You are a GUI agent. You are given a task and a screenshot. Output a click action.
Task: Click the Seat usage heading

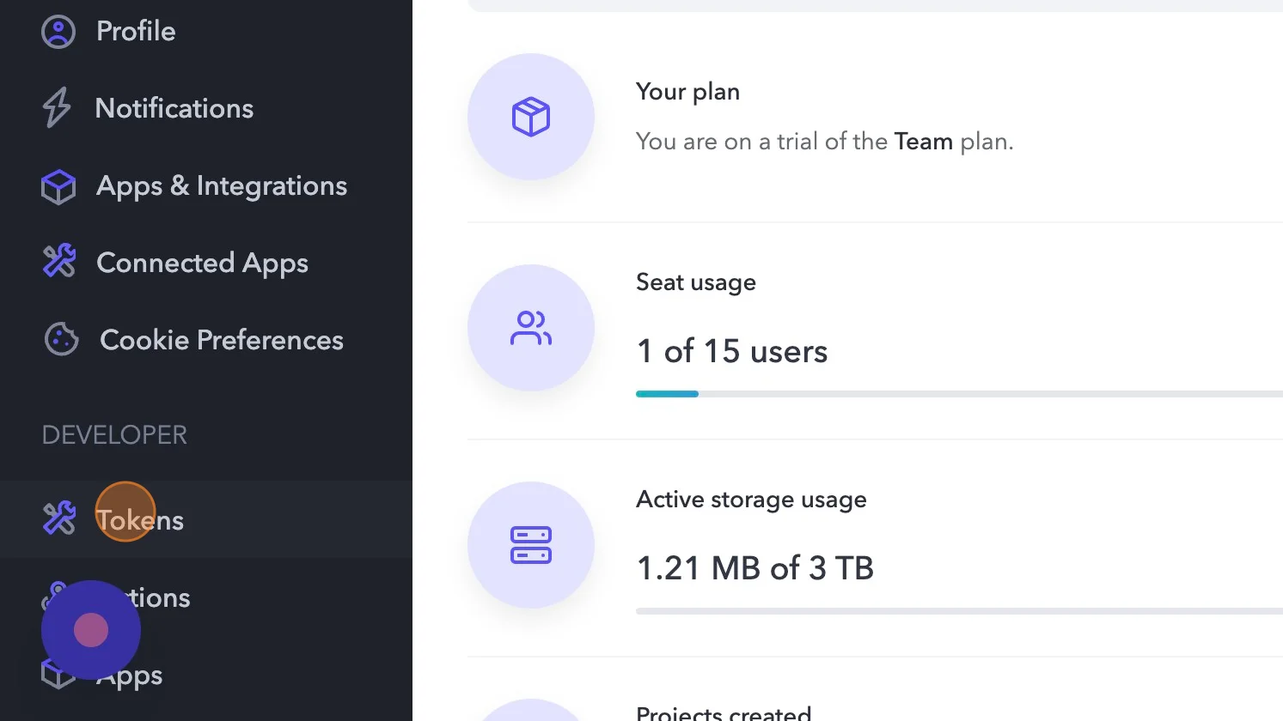point(696,282)
